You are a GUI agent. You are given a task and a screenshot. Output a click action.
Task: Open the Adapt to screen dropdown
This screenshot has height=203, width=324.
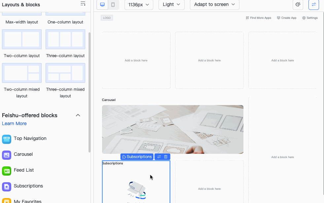tap(215, 5)
